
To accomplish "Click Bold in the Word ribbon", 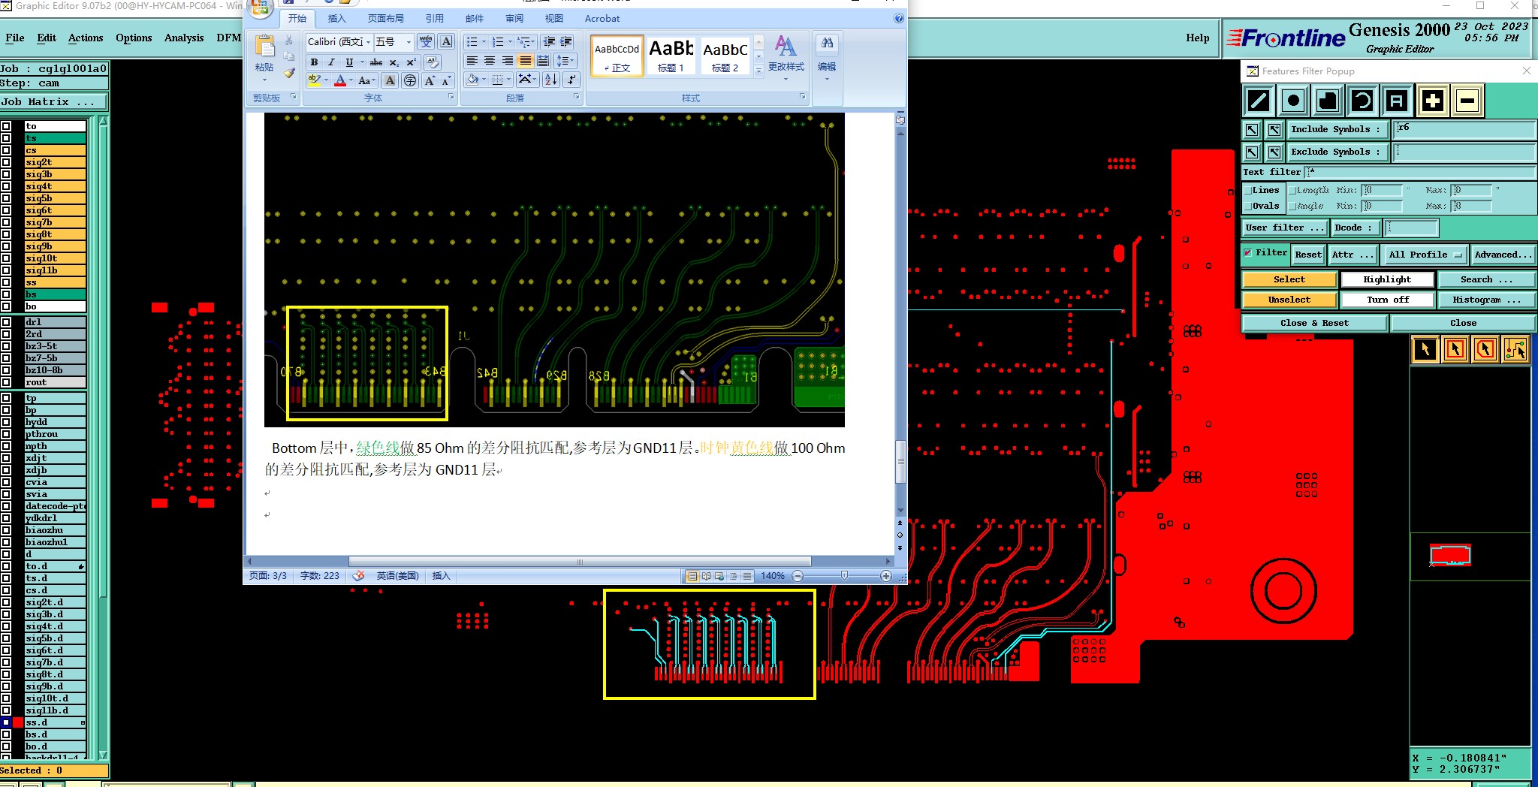I will click(x=314, y=62).
